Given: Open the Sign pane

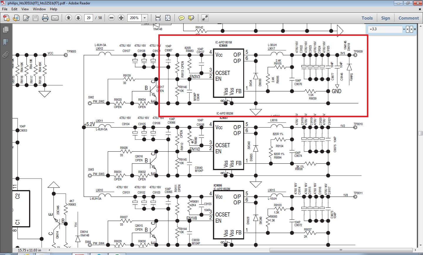Looking at the screenshot, I should 386,18.
